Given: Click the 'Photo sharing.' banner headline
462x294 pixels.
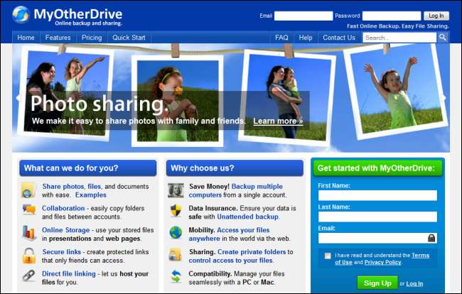Looking at the screenshot, I should (100, 103).
